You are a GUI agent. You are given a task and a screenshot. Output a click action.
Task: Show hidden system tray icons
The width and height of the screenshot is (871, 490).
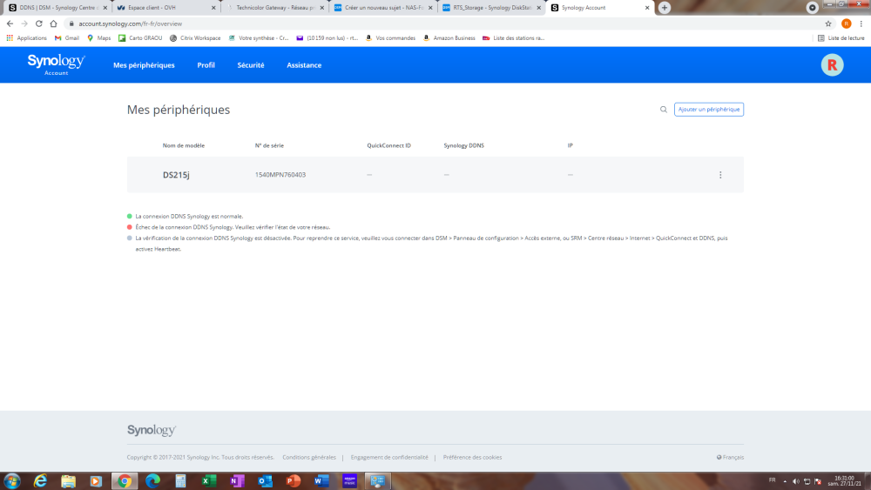[x=785, y=481]
